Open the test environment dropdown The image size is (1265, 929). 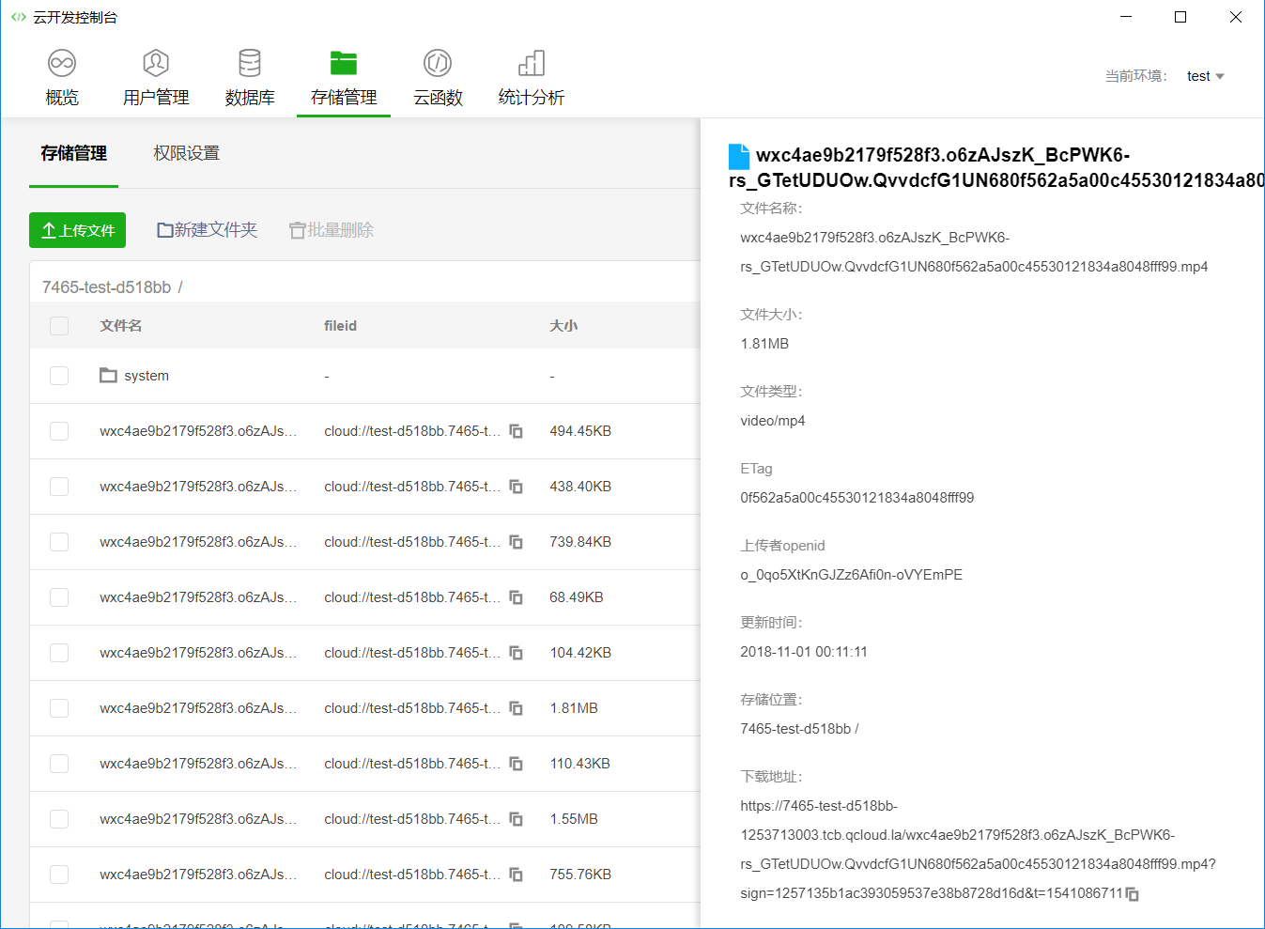pyautogui.click(x=1205, y=76)
